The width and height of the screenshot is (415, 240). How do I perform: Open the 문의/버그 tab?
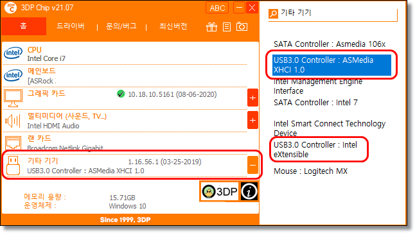[x=121, y=26]
